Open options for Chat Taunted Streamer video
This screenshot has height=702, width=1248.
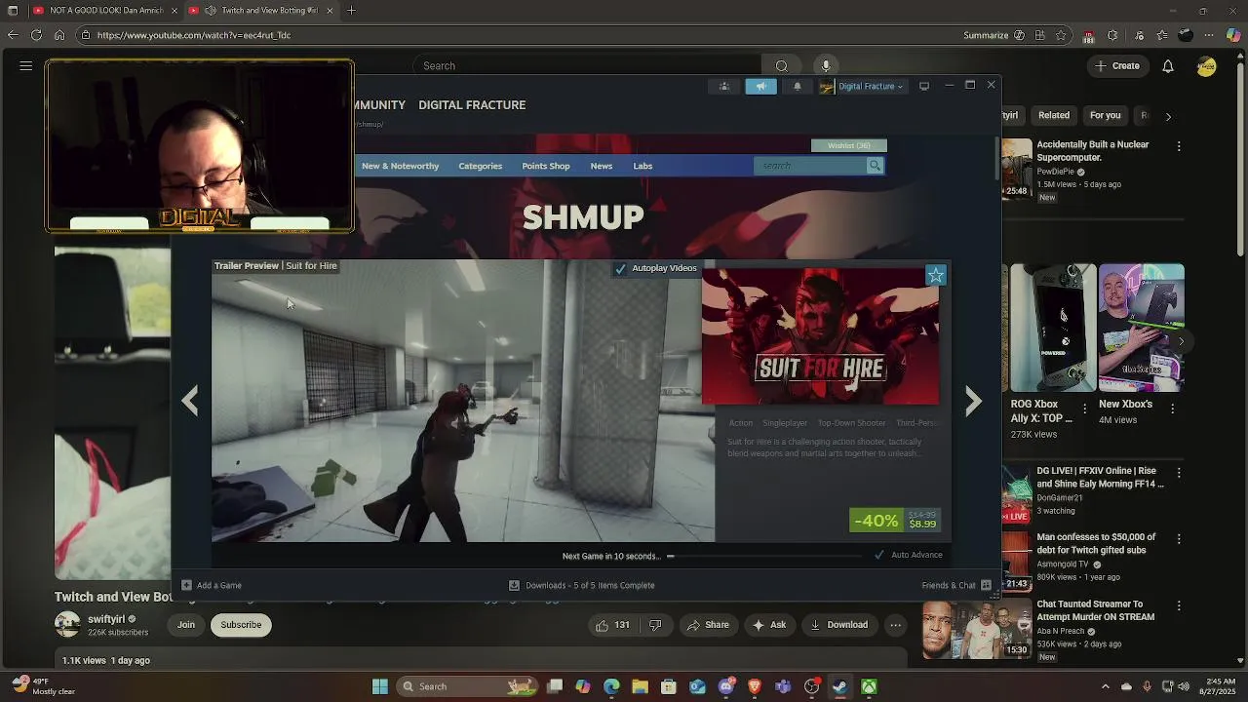(x=1179, y=606)
